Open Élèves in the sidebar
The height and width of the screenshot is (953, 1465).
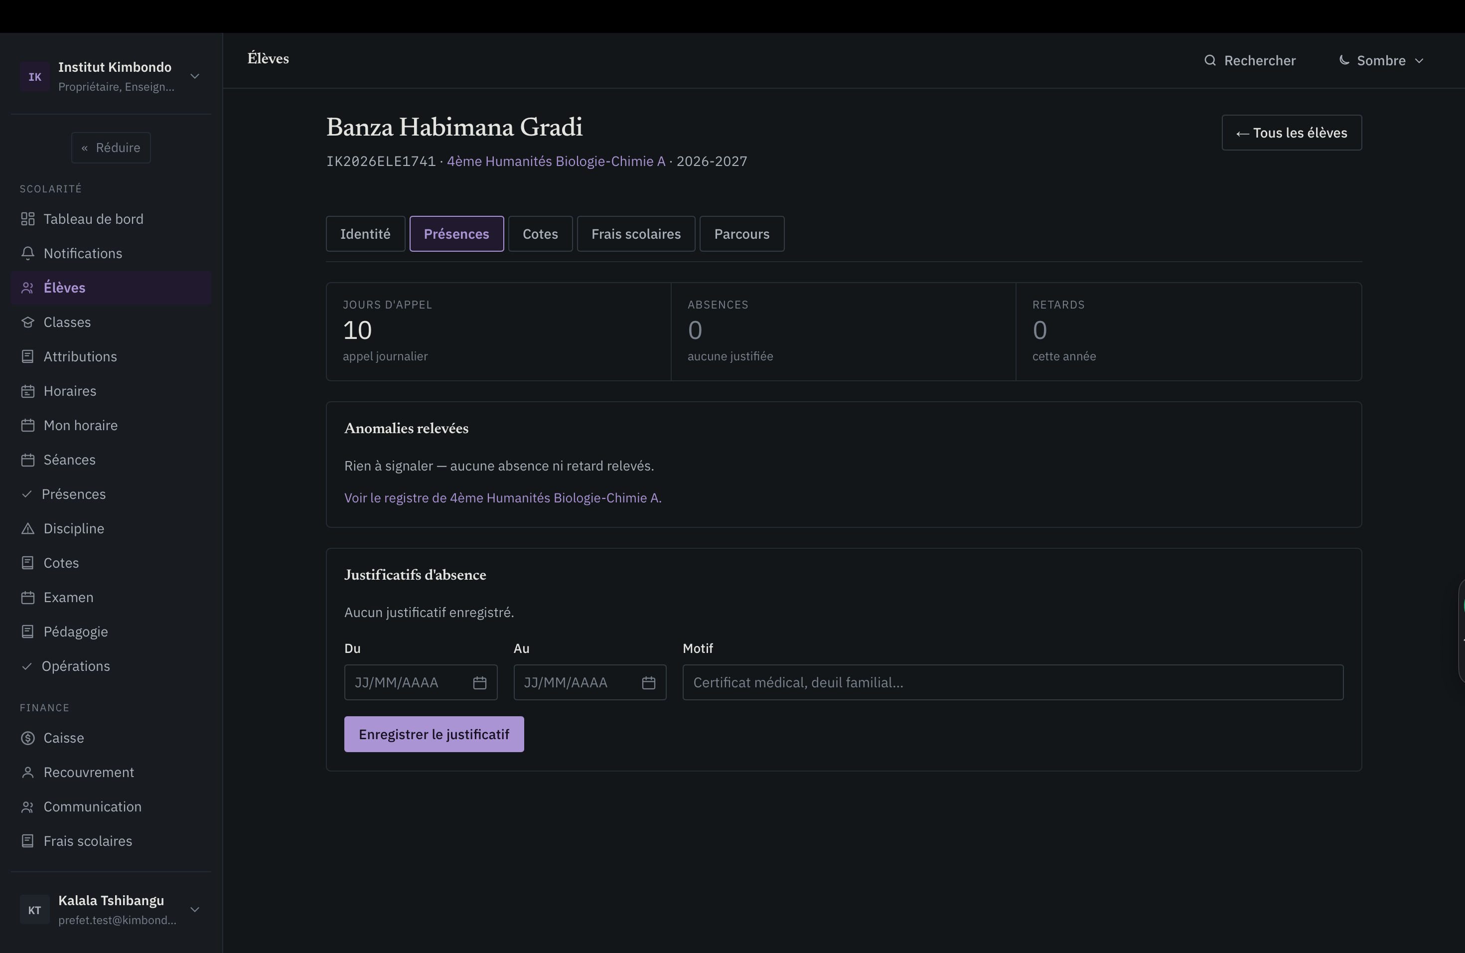pyautogui.click(x=111, y=288)
